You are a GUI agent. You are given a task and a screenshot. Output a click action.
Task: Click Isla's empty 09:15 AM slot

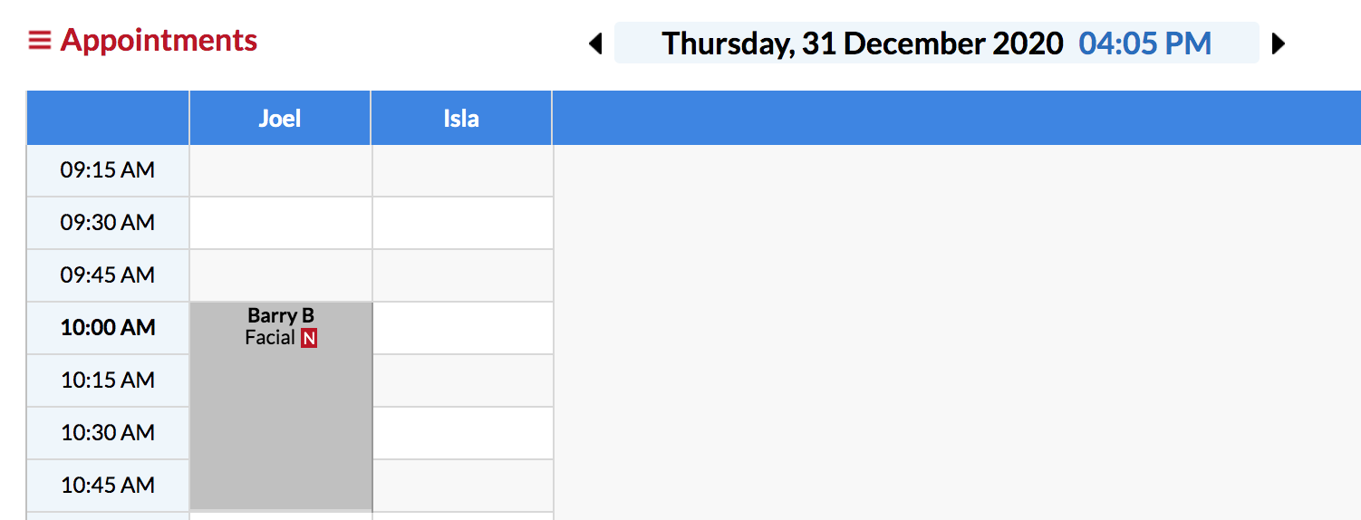pyautogui.click(x=462, y=170)
